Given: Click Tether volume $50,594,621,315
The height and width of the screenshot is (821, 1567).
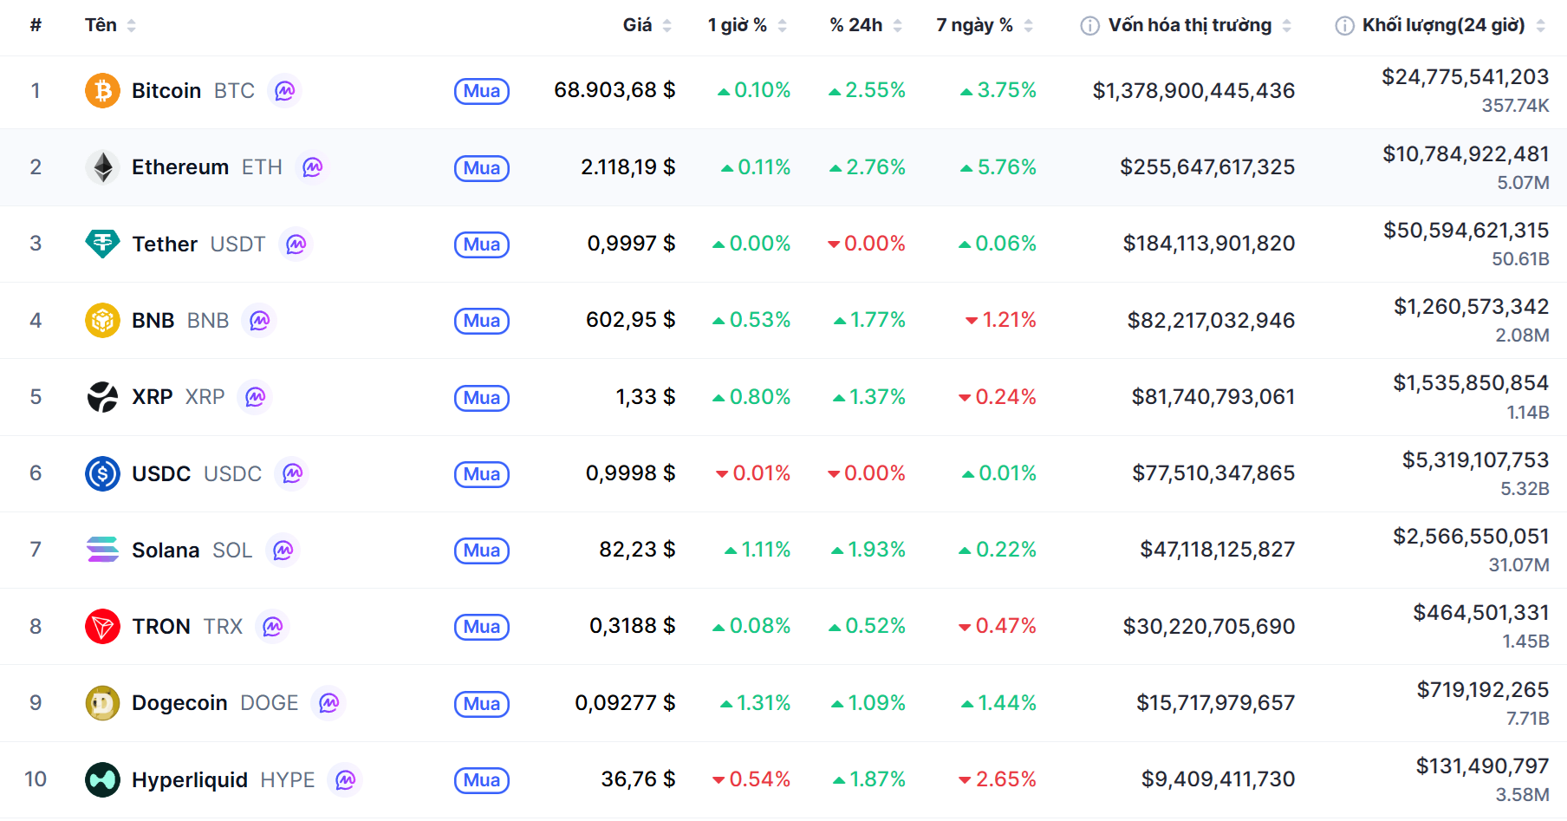Looking at the screenshot, I should tap(1466, 231).
